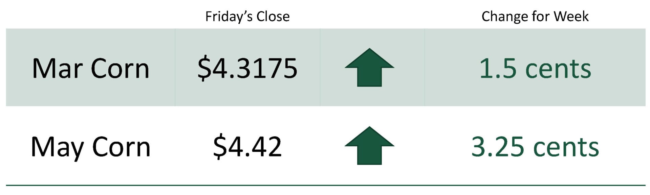Click the word "Mar" in the first row
Screen dimensions: 650x195
[x=57, y=69]
